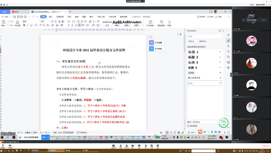Click the sliders settings icon in sidebar

(228, 51)
